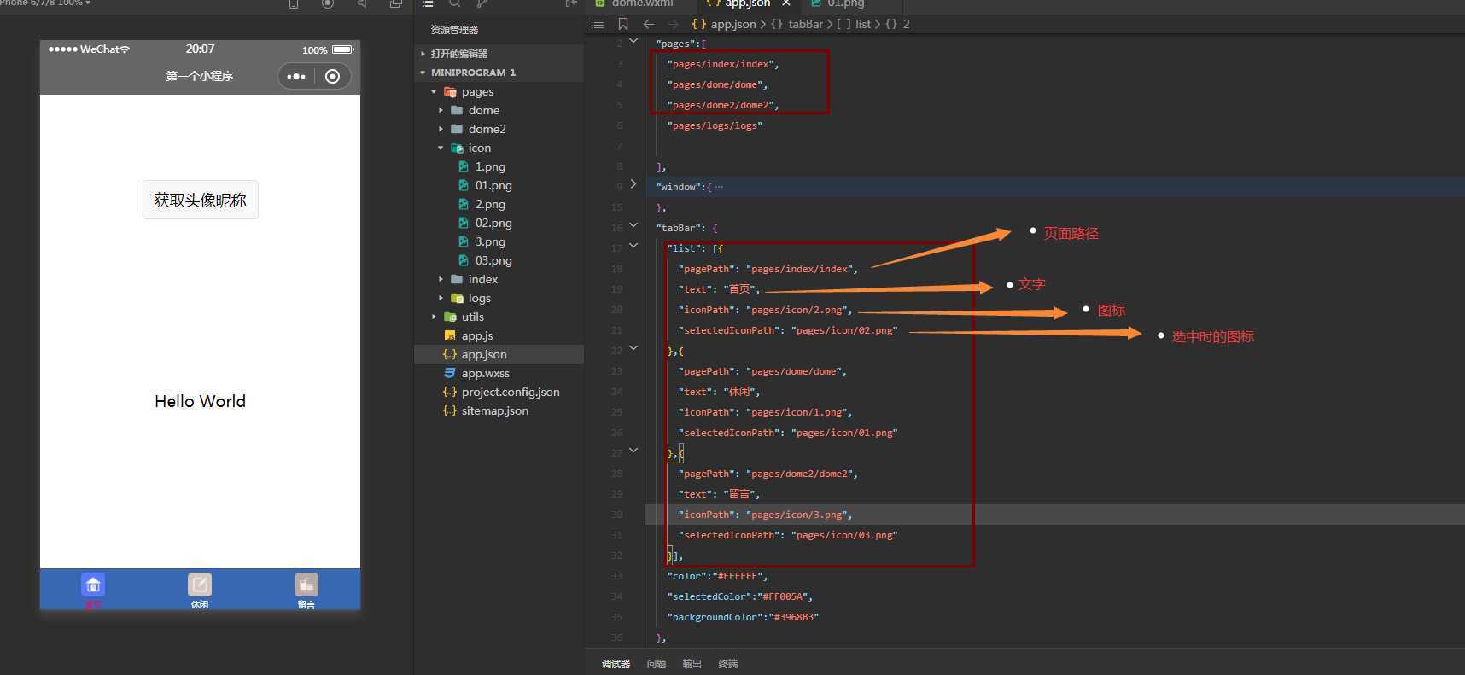Viewport: 1465px width, 675px height.
Task: Select 03.png in file tree
Action: (499, 260)
